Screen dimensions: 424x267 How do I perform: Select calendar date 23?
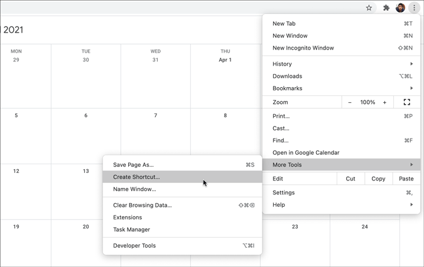pyautogui.click(x=295, y=226)
